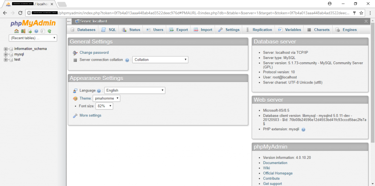
Task: Open the Query window icon
Action: pyautogui.click(x=30, y=31)
